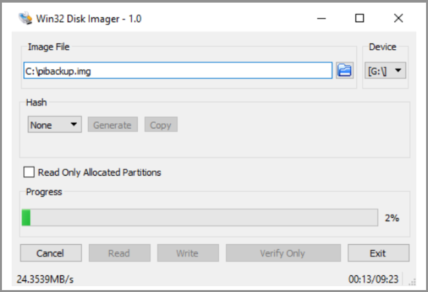Click the resize grip in the status bar corner
This screenshot has height=292, width=428.
pos(412,282)
